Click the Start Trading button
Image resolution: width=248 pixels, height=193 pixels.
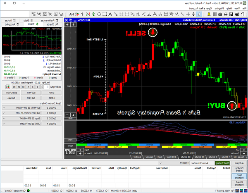[x=222, y=163]
